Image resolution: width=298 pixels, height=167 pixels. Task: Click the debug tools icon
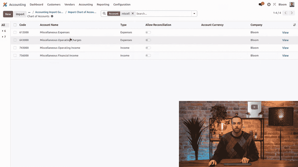tap(274, 5)
